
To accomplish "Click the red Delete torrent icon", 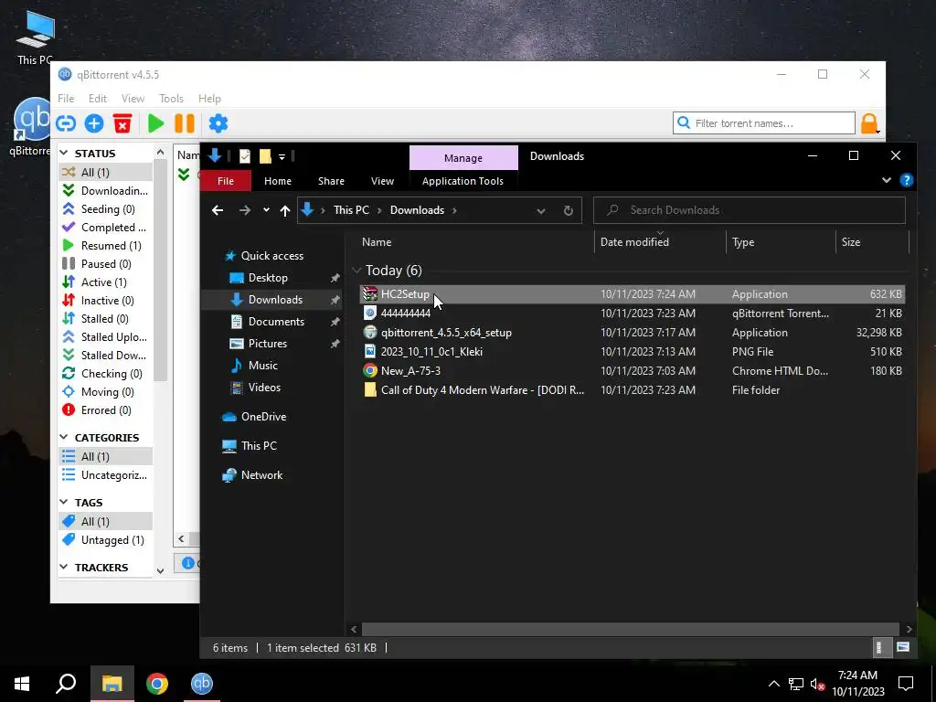I will pos(122,123).
